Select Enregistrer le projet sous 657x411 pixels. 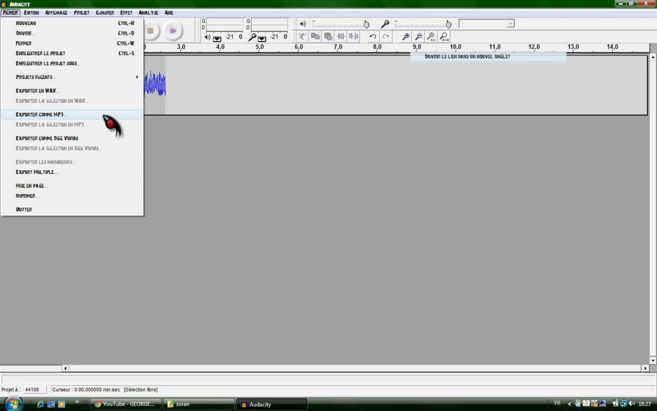click(72, 64)
